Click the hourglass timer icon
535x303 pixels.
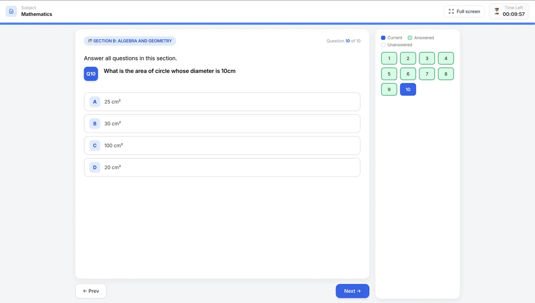496,11
